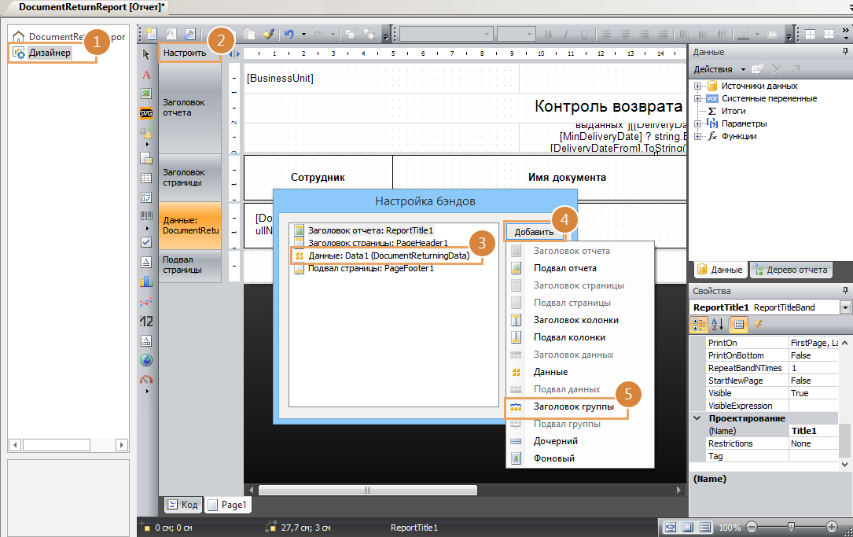Image resolution: width=853 pixels, height=537 pixels.
Task: Adjust the zoom slider in status bar
Action: pyautogui.click(x=791, y=527)
